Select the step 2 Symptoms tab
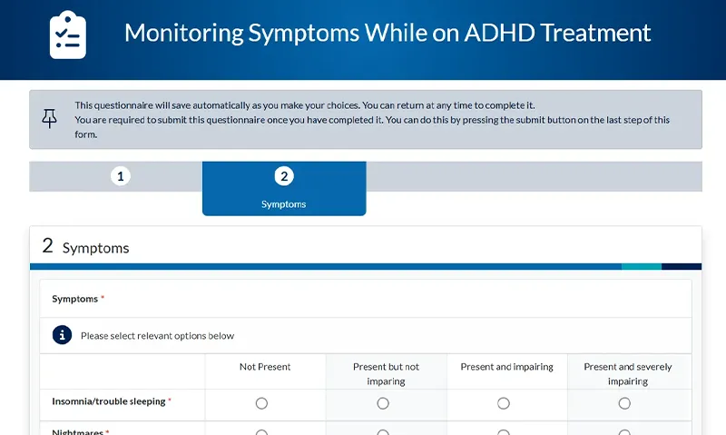Image resolution: width=726 pixels, height=435 pixels. [284, 188]
